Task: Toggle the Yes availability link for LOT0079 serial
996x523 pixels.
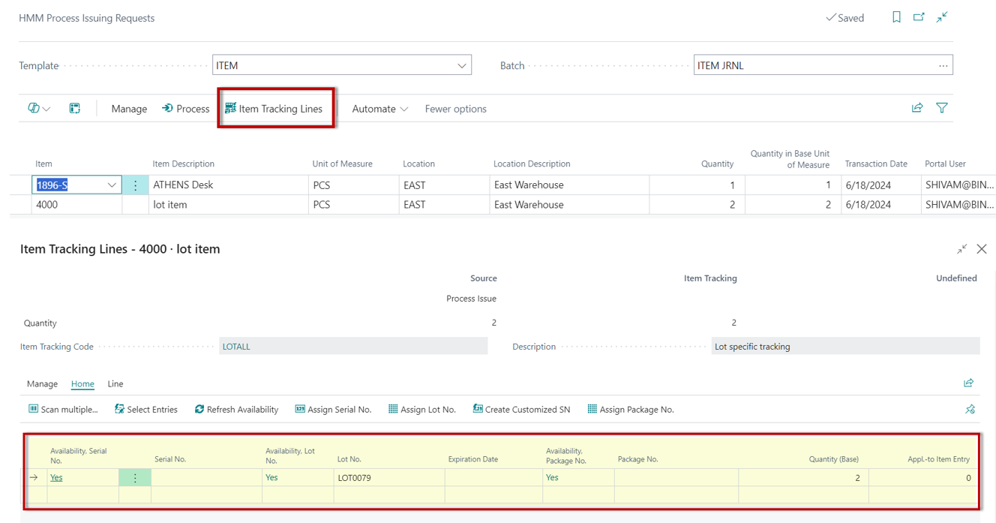Action: pyautogui.click(x=55, y=477)
